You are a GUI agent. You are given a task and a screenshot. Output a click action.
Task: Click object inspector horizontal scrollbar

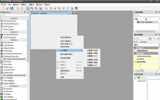146,31
